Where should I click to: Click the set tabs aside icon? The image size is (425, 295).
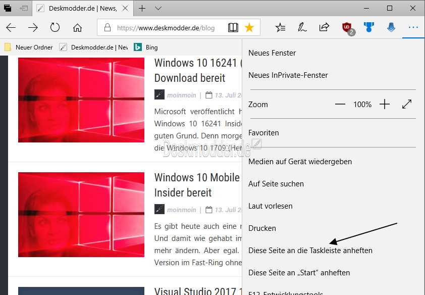(24, 8)
